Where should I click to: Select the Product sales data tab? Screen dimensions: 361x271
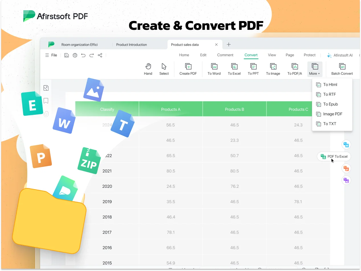click(185, 45)
